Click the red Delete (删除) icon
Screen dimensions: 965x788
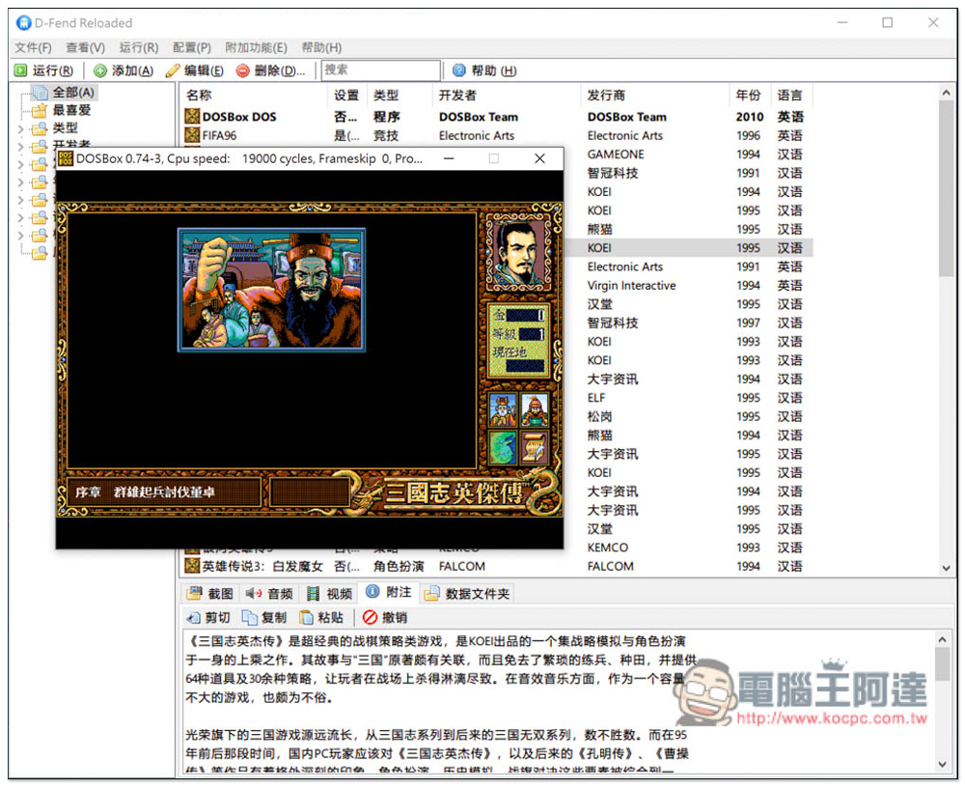point(243,70)
